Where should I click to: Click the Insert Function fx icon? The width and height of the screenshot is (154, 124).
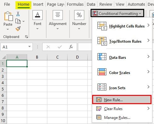point(71,47)
